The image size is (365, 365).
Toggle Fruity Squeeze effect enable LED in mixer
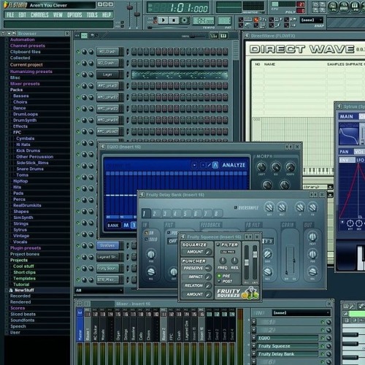[323, 346]
